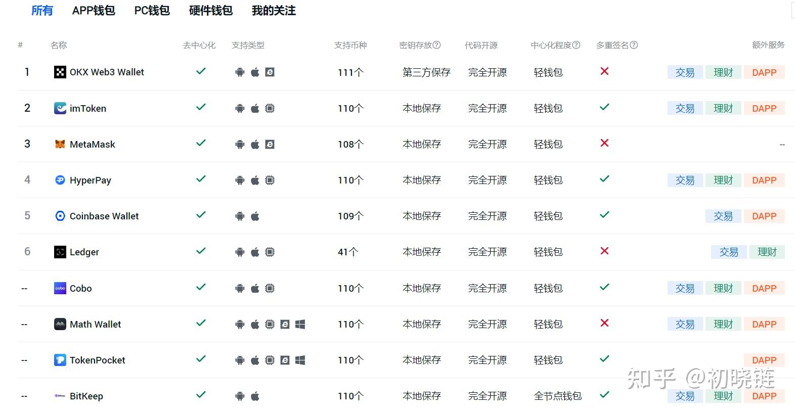The height and width of the screenshot is (411, 795).
Task: Click the Ledger logo icon
Action: point(60,252)
